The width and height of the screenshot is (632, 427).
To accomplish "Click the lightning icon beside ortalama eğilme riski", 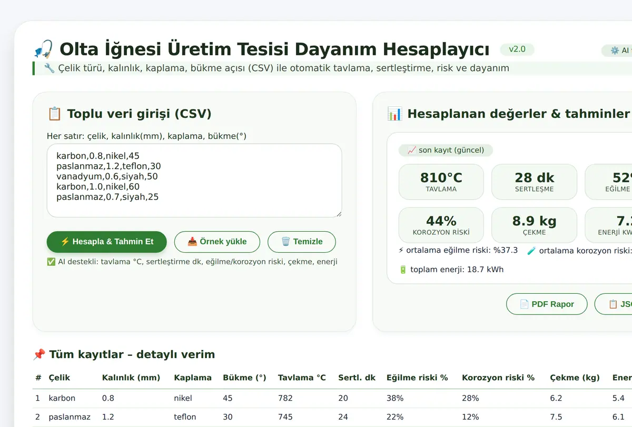I will coord(401,251).
